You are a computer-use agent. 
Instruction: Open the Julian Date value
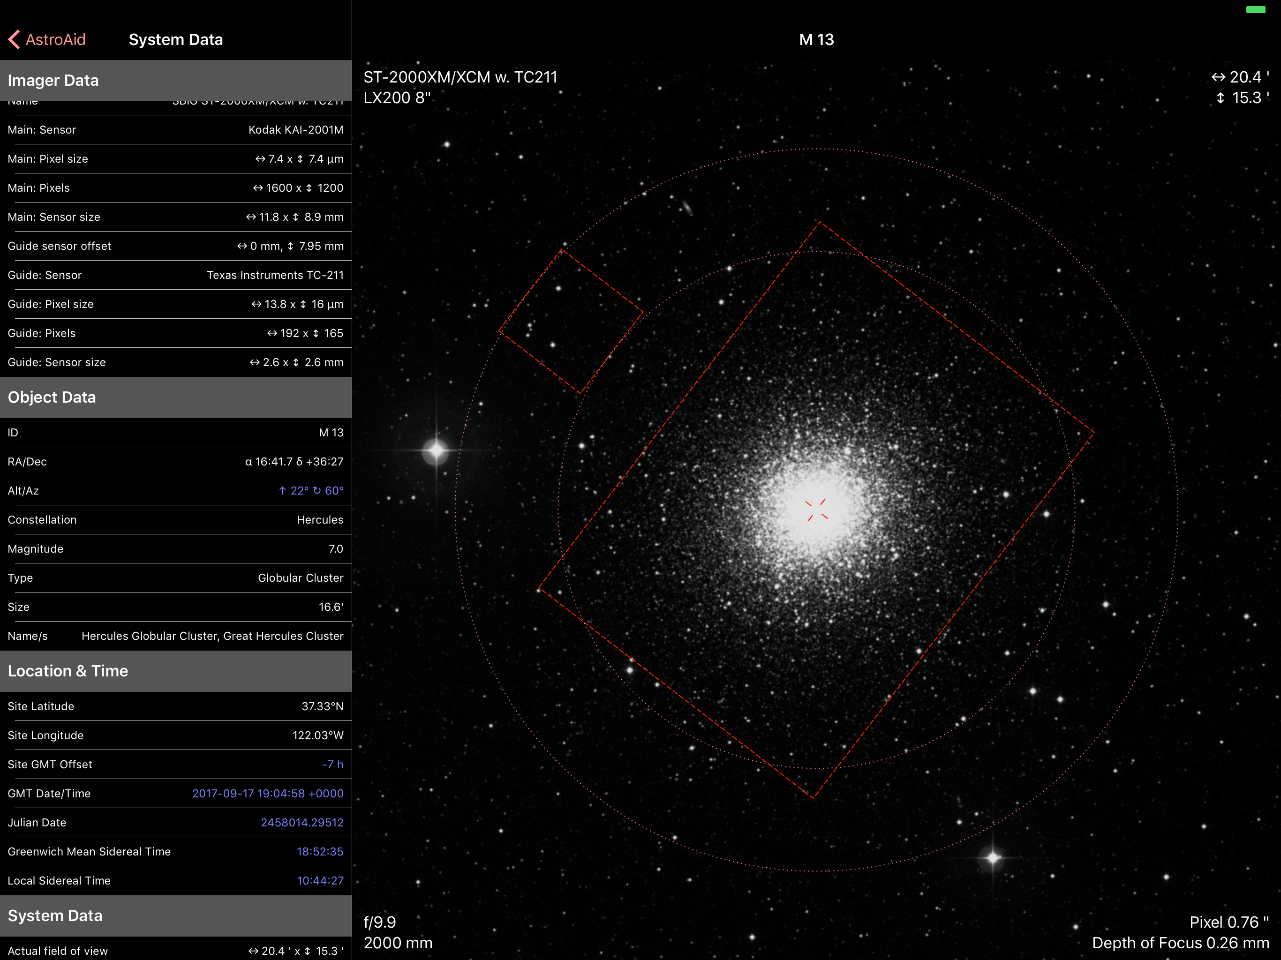coord(301,822)
